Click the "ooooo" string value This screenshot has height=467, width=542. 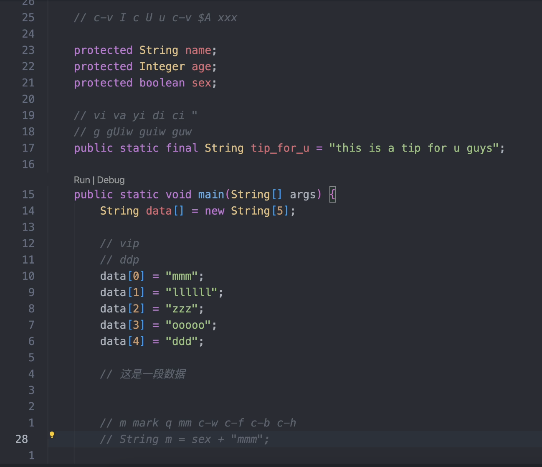pyautogui.click(x=188, y=325)
